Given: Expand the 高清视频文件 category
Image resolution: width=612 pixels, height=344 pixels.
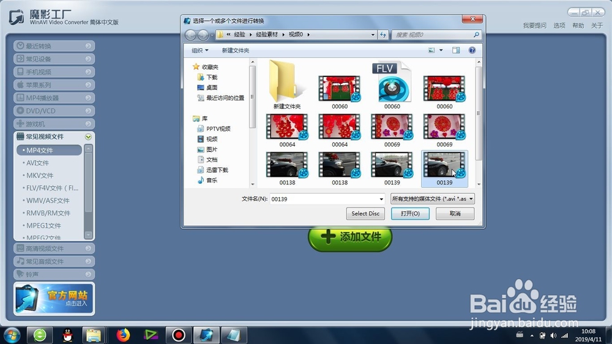Looking at the screenshot, I should tap(54, 249).
